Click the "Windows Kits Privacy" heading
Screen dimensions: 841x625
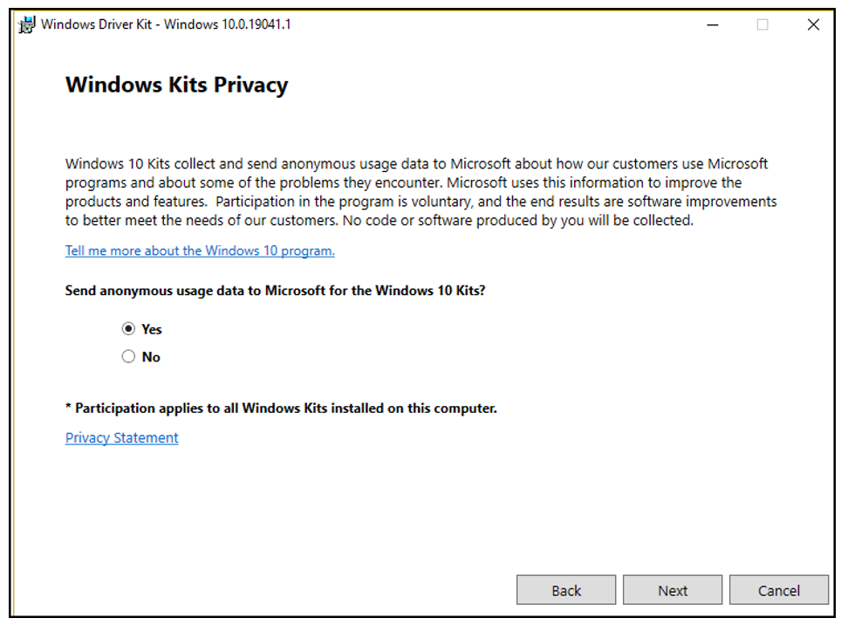pos(176,85)
